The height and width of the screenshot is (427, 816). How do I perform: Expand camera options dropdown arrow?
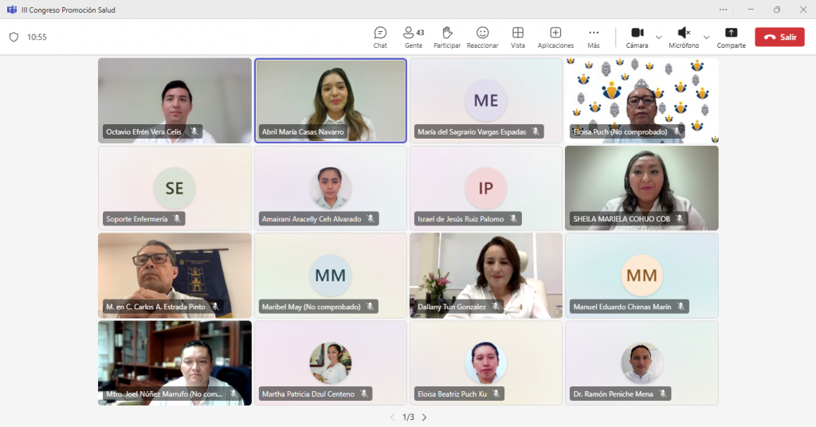(x=658, y=37)
